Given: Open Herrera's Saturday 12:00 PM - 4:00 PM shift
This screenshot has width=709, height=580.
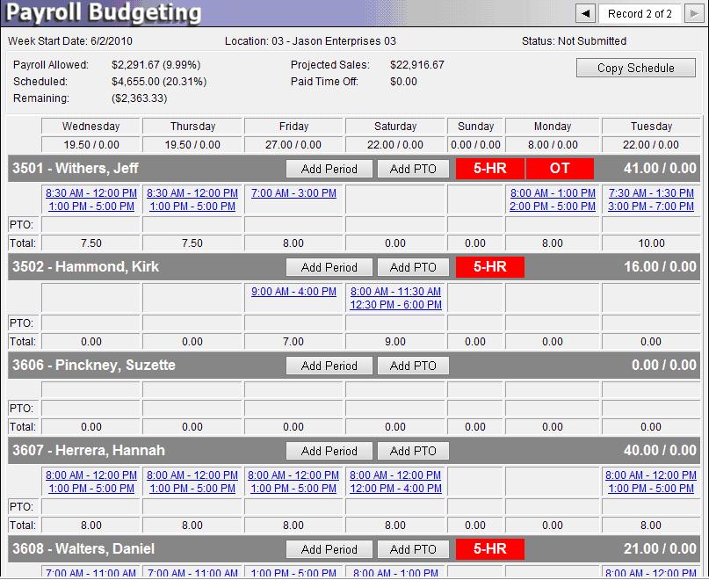Looking at the screenshot, I should [395, 489].
